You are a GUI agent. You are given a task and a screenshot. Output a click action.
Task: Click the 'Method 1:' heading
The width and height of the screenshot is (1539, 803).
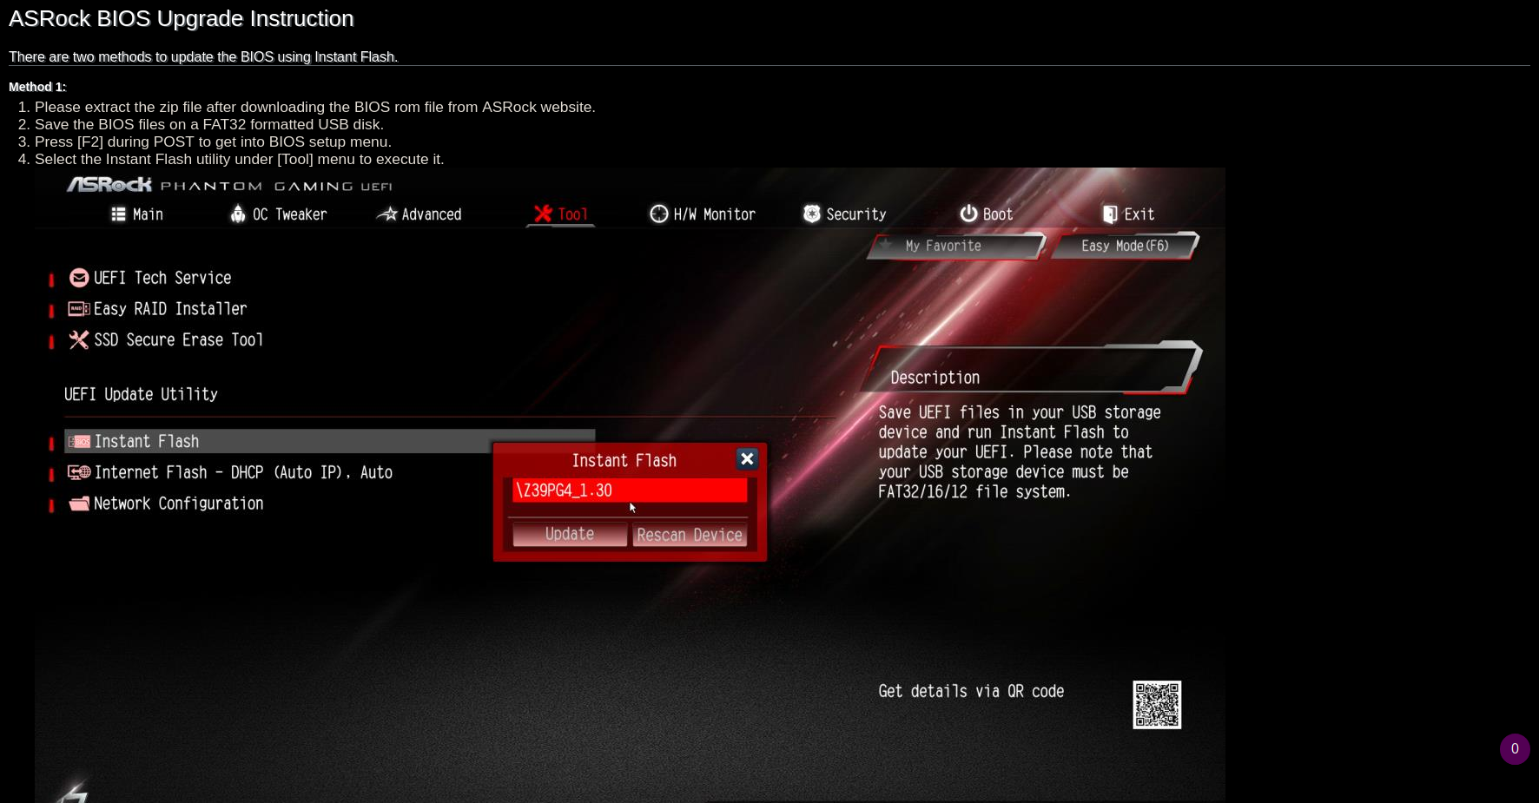[x=37, y=87]
